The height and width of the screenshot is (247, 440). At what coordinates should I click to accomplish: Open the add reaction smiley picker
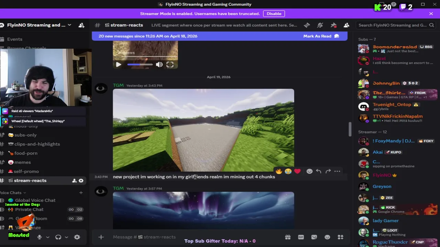tap(309, 171)
